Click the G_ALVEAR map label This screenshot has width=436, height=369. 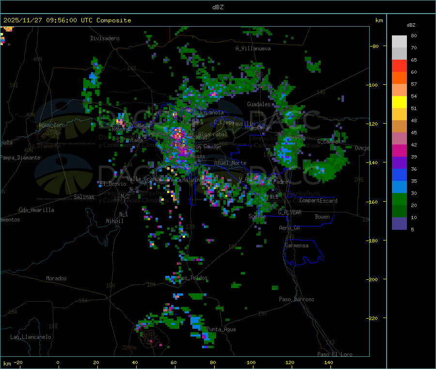(x=290, y=212)
